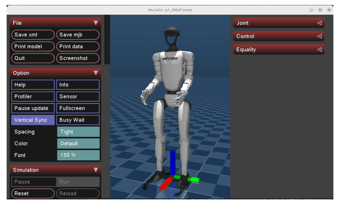Click the left panel vertical scrollbar
The width and height of the screenshot is (340, 206).
(107, 40)
